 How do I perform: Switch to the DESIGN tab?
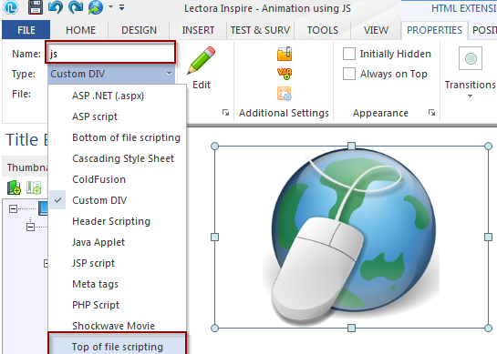(x=139, y=30)
